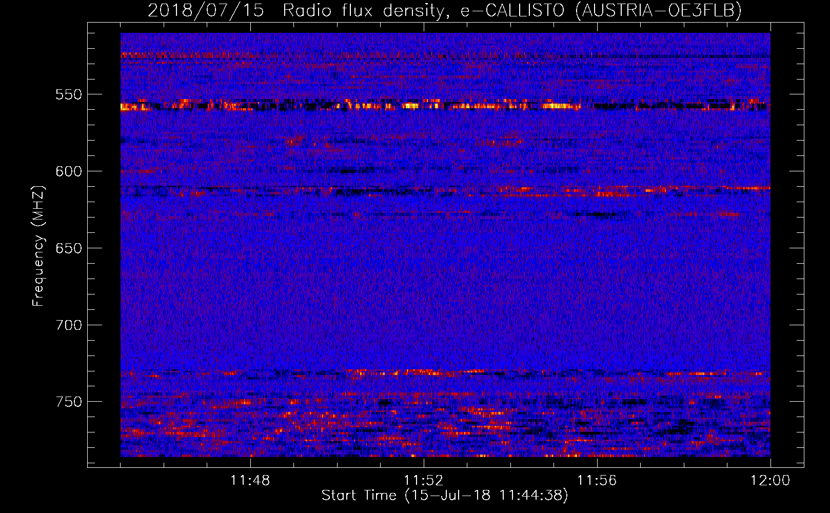Screen dimensions: 830x513
Task: Select the 550 frequency axis label
Action: (x=69, y=94)
